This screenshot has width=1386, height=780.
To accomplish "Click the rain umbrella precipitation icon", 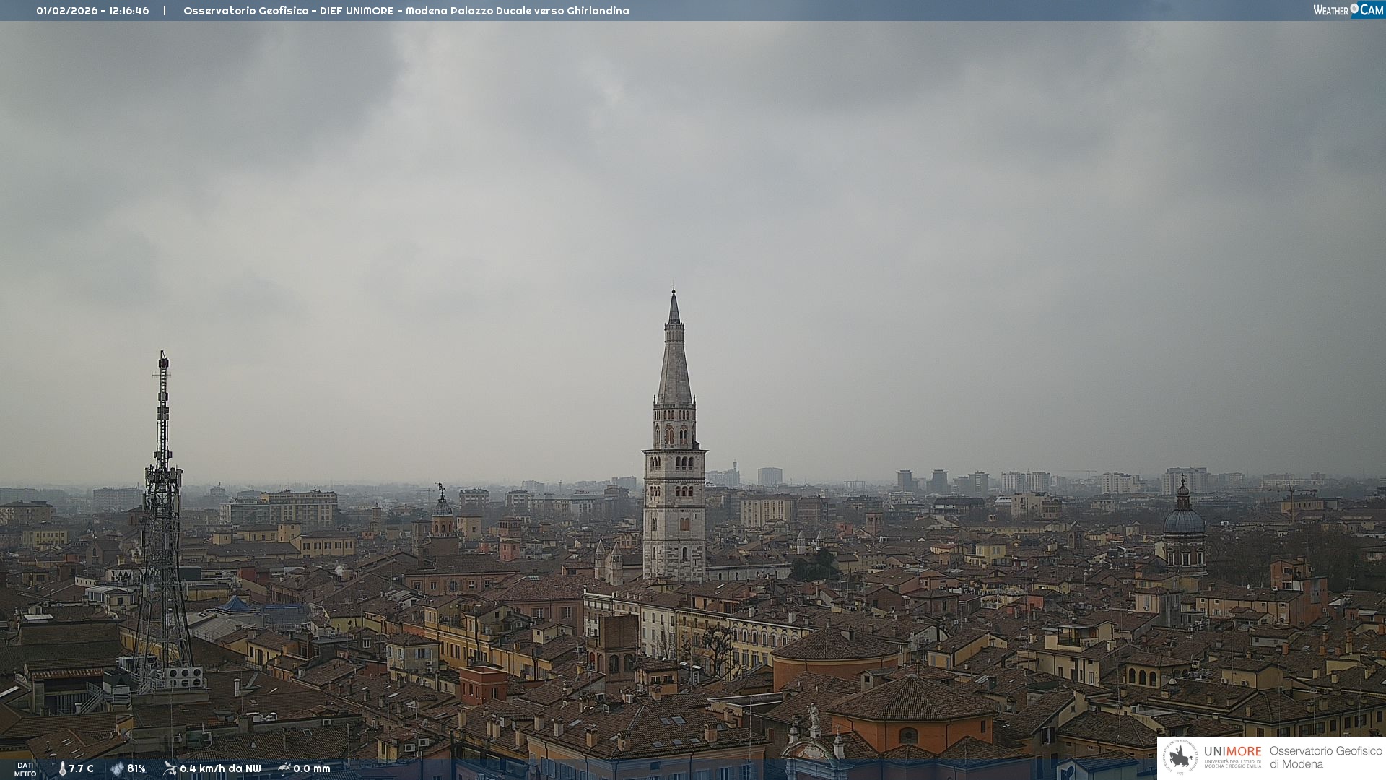I will [284, 769].
